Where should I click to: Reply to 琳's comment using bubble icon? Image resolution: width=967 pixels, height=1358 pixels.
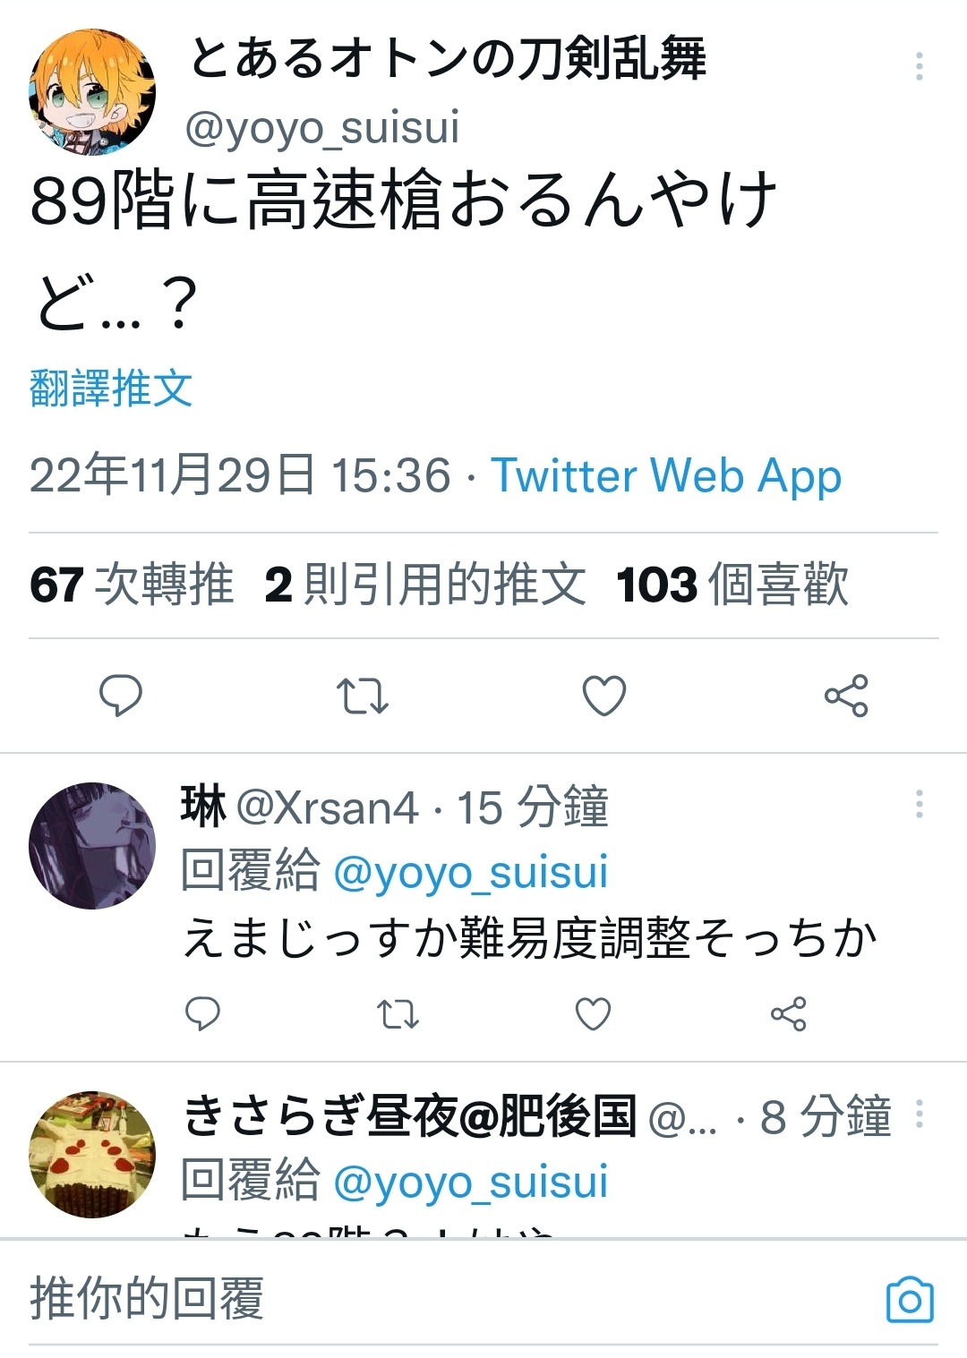pyautogui.click(x=202, y=1013)
